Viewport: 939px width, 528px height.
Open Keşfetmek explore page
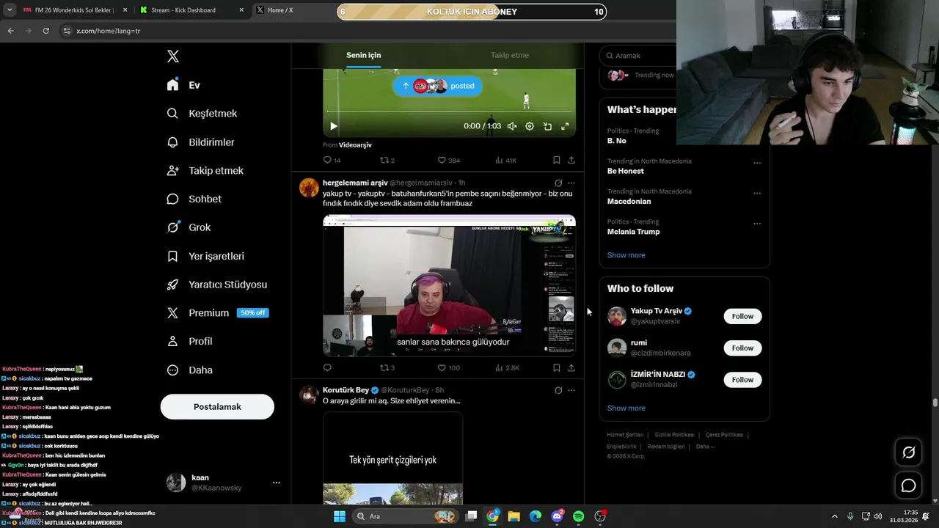click(202, 114)
